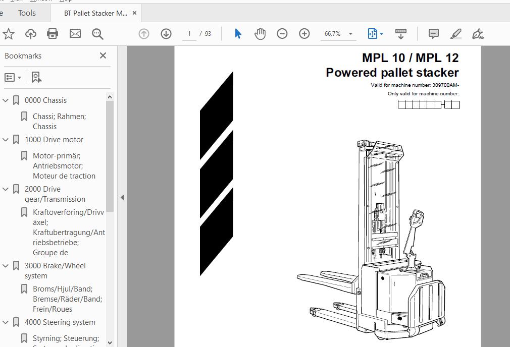This screenshot has width=510, height=347.
Task: Open fit page options dropdown arrow
Action: point(382,34)
